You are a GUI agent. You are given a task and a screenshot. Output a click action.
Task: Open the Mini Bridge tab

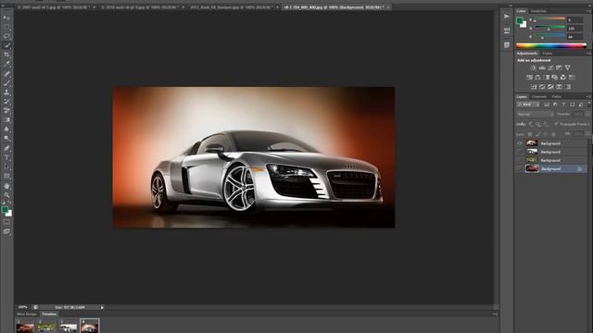tap(27, 314)
